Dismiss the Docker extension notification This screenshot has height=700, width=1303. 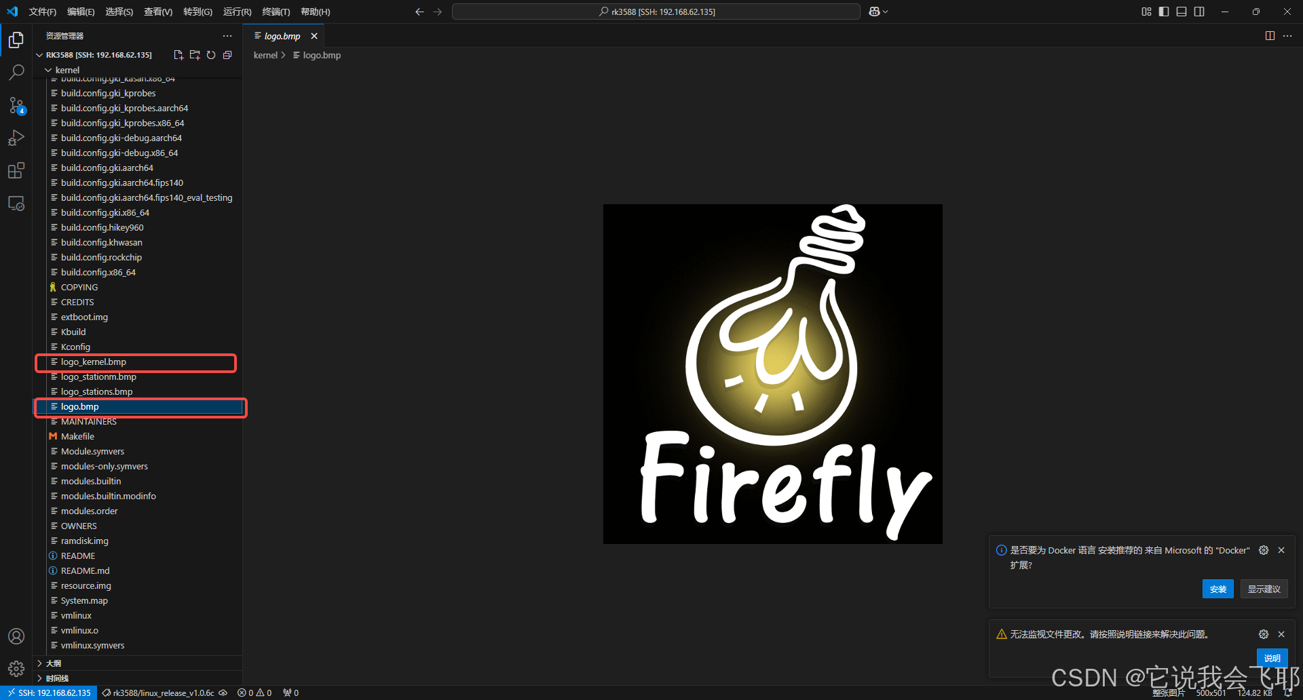click(1281, 550)
